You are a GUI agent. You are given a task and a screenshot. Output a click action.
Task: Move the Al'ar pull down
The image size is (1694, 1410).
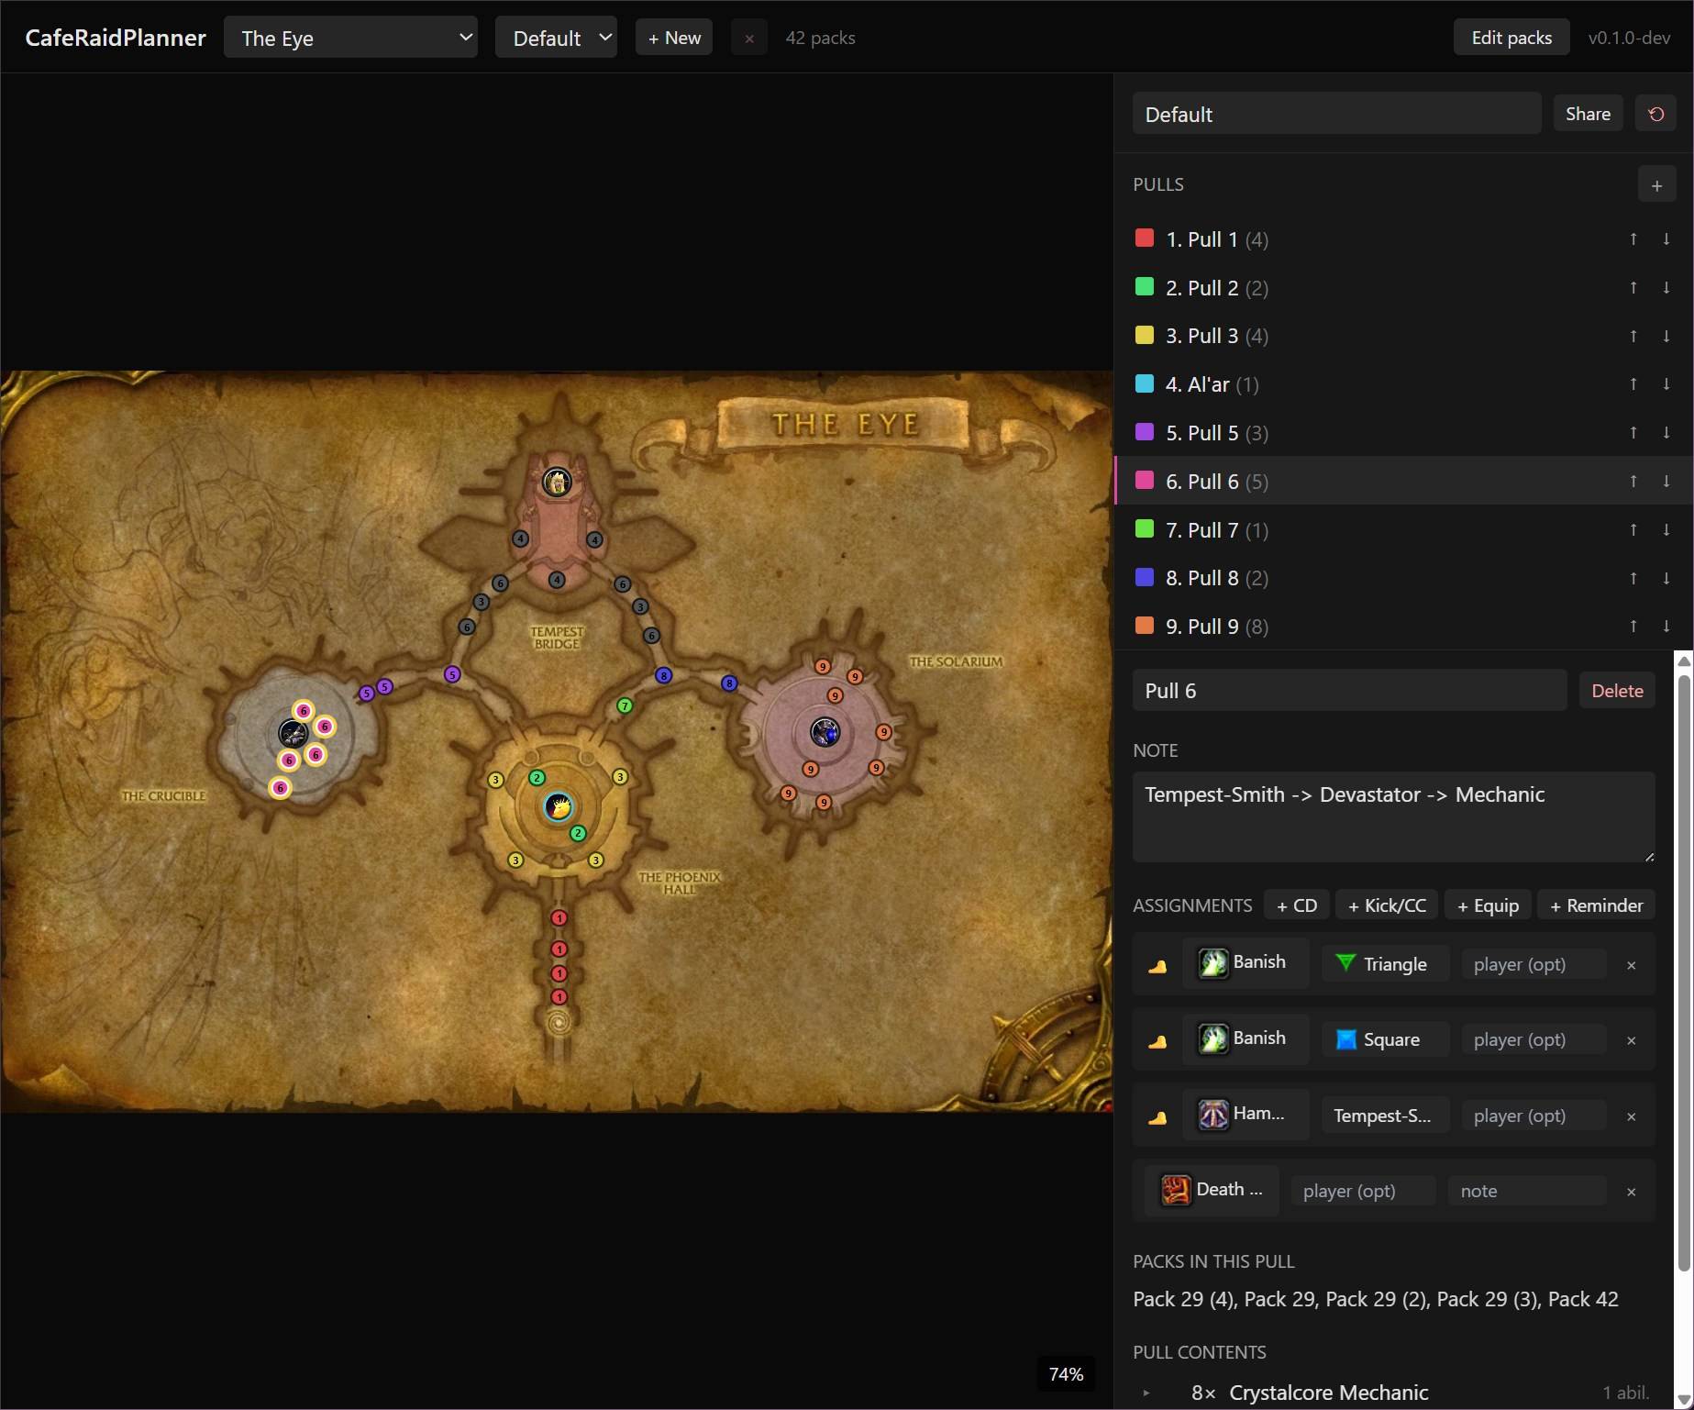[1666, 384]
